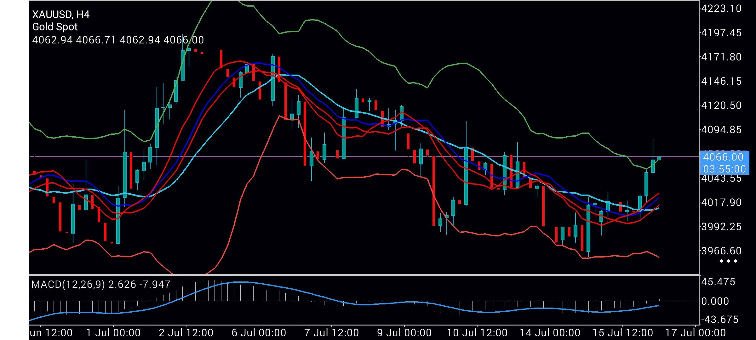Screen dimensions: 756x340
Task: Select the 0.000 MACD scale label
Action: pos(715,301)
